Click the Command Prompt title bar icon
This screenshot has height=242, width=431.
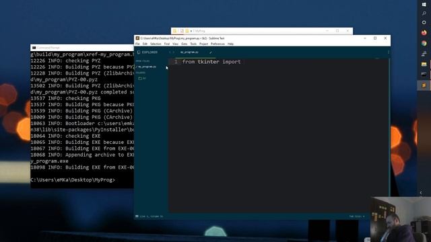(x=34, y=48)
